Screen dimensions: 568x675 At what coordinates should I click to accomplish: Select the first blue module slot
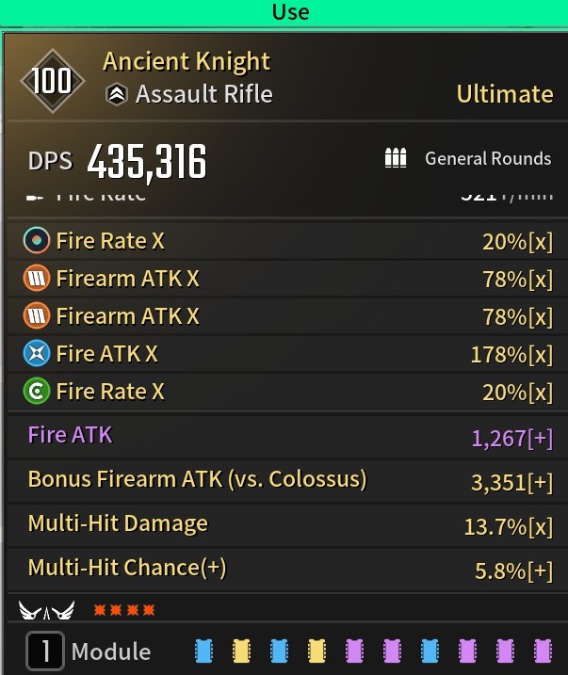click(x=203, y=651)
